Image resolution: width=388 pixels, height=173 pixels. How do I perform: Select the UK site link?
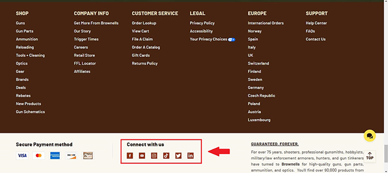pyautogui.click(x=250, y=56)
